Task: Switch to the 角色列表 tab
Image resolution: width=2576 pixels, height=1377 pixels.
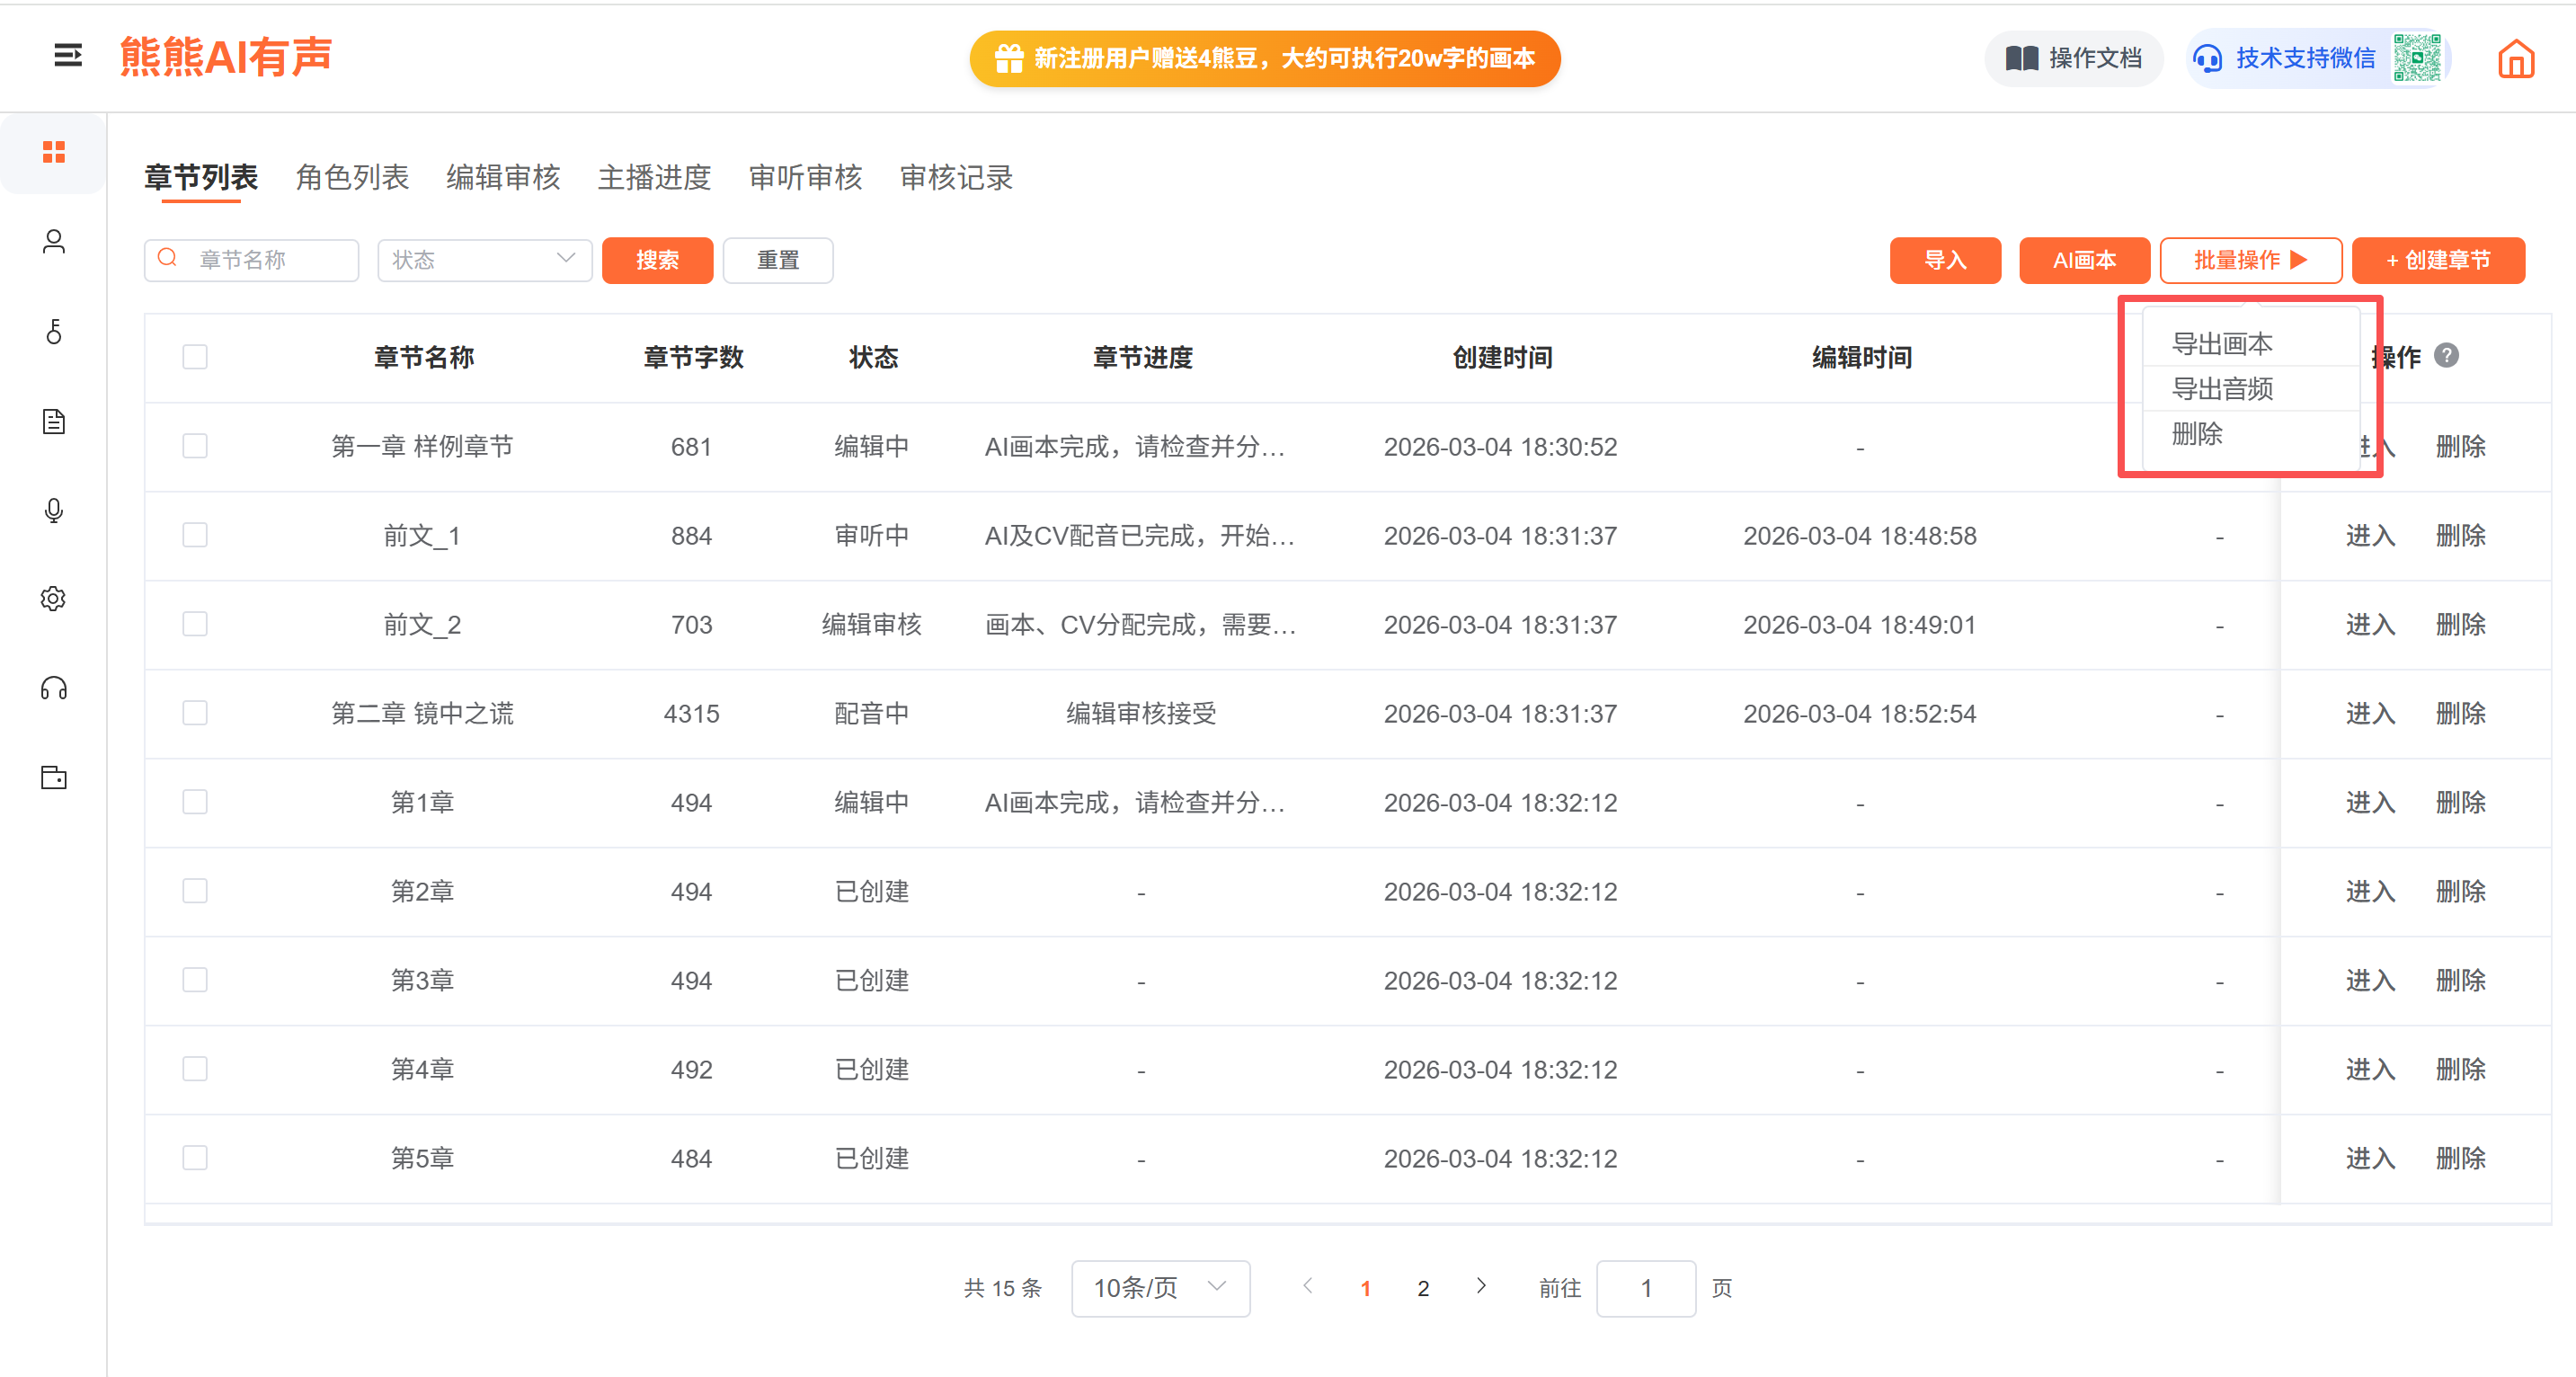Action: pos(352,178)
